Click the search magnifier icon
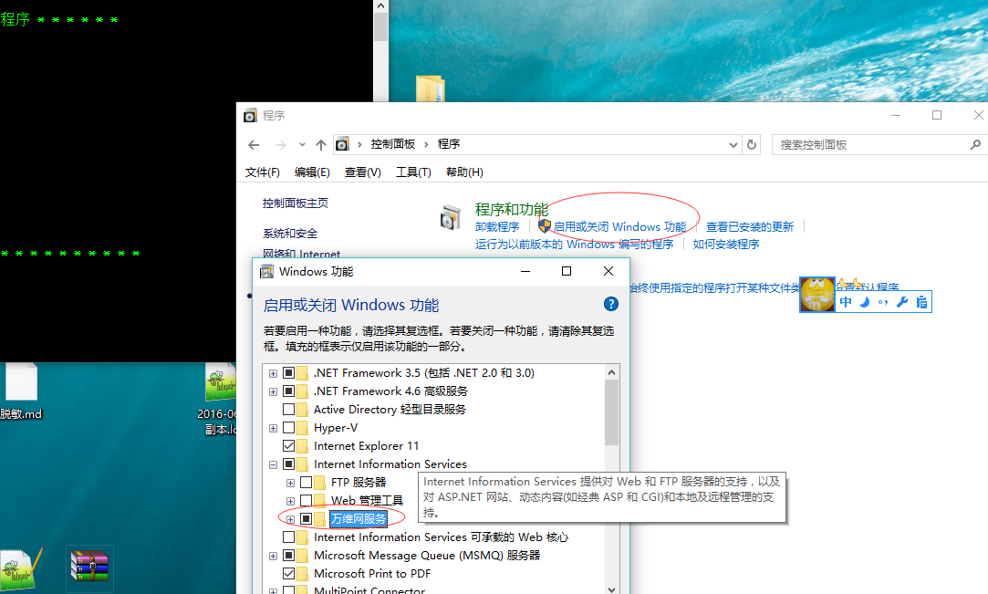The width and height of the screenshot is (988, 594). tap(975, 145)
